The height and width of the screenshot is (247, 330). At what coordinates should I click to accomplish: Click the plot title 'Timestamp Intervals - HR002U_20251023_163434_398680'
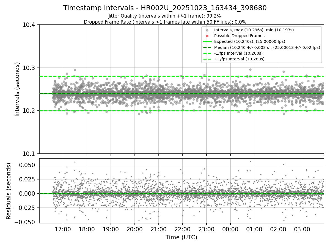click(165, 8)
